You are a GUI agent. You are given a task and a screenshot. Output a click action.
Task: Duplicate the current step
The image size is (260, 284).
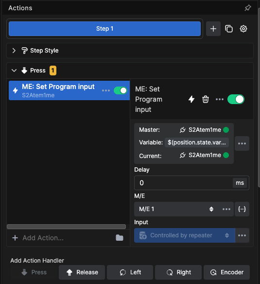pyautogui.click(x=229, y=29)
